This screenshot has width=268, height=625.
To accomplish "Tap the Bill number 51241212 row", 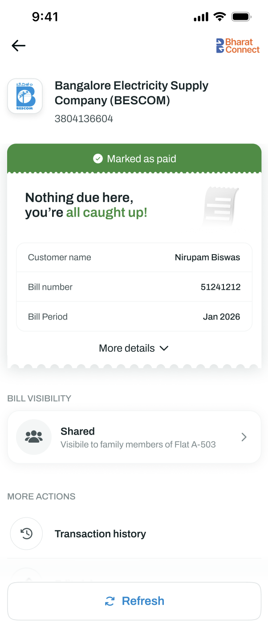I will 134,287.
